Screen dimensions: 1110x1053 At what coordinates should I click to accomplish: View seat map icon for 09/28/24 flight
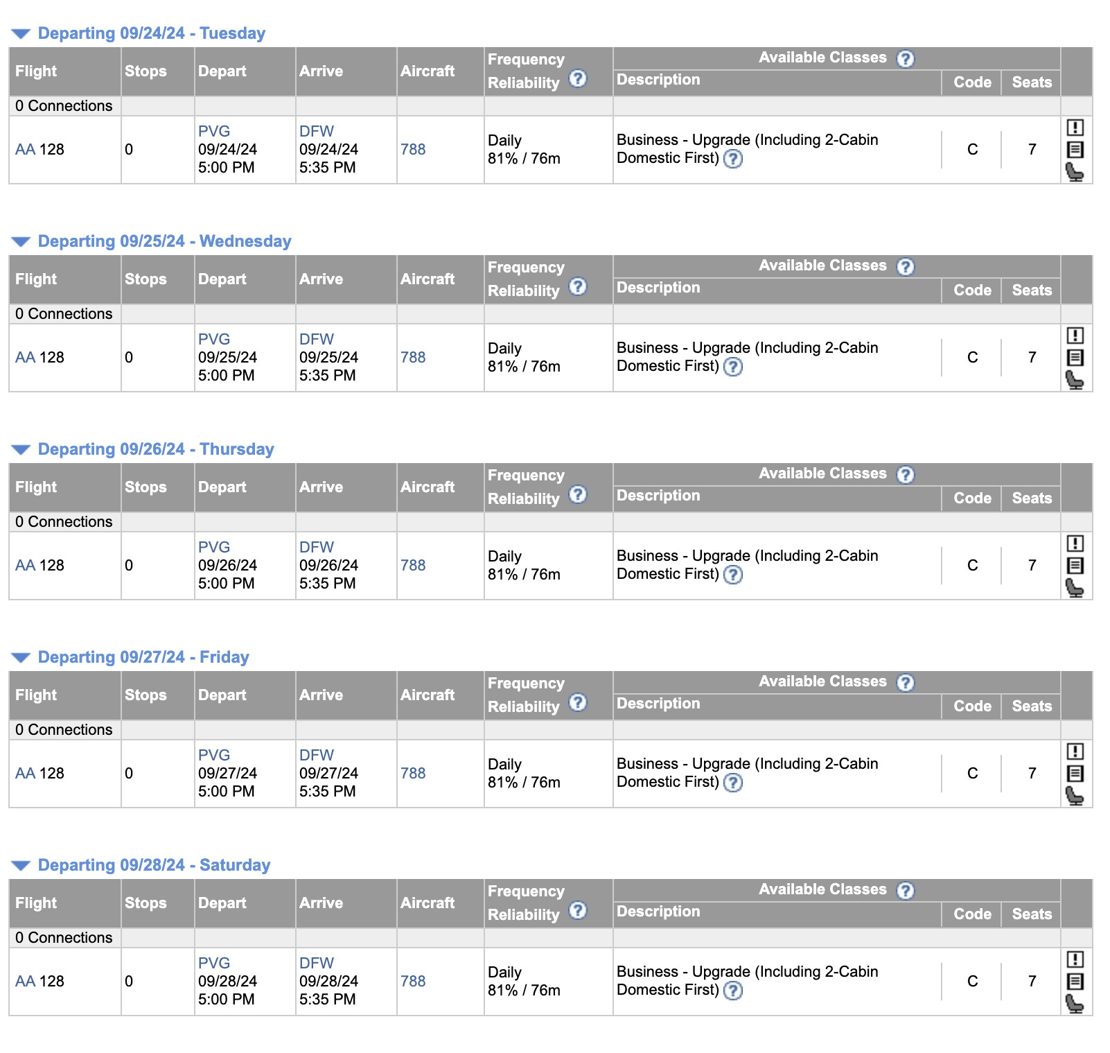tap(1074, 1004)
